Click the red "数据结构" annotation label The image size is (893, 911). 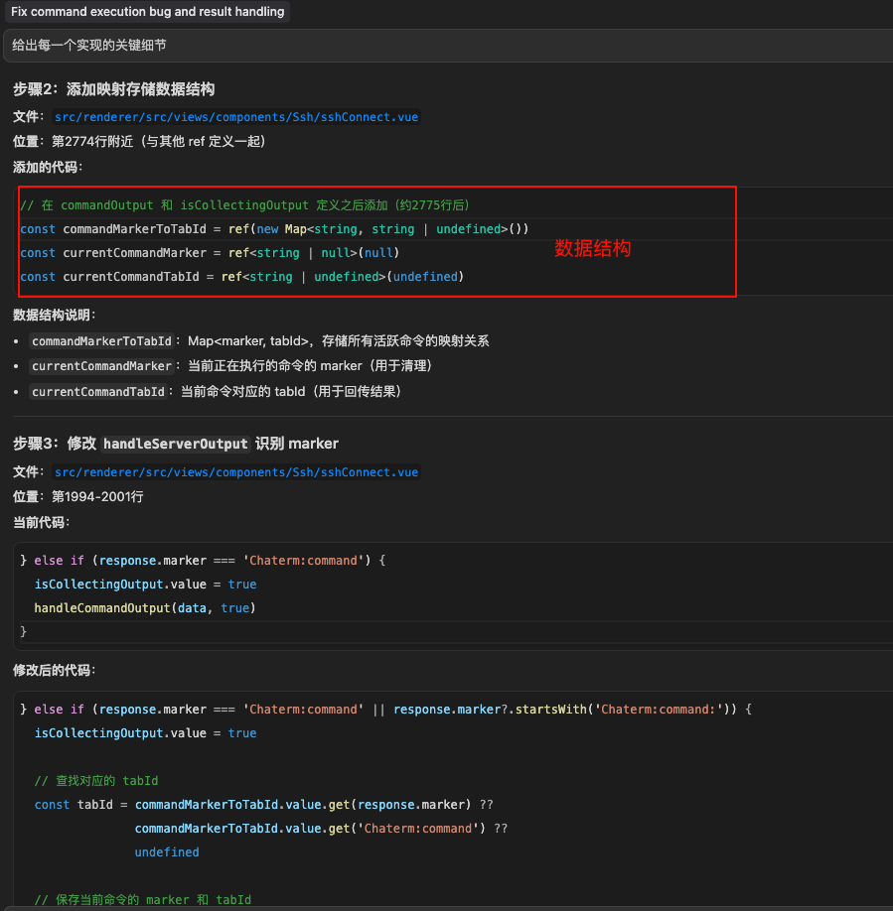click(592, 249)
